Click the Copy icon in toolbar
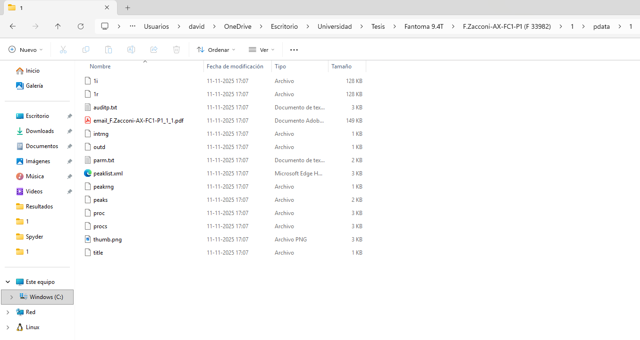The height and width of the screenshot is (340, 640). tap(86, 50)
